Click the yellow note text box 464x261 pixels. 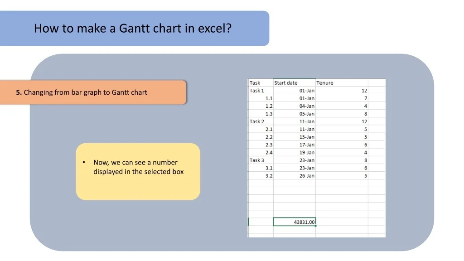tap(138, 171)
